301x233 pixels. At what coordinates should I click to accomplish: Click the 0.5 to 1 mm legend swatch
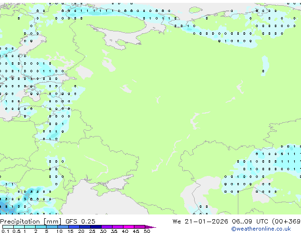(19, 227)
